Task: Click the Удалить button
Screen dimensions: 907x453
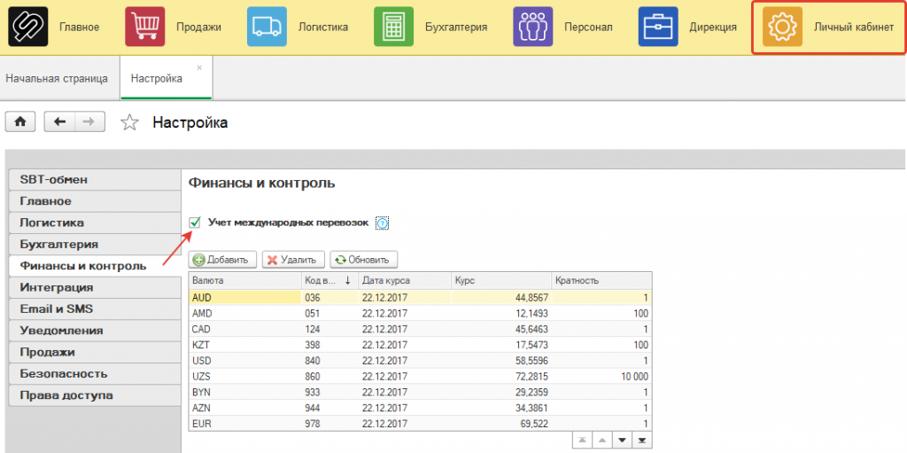Action: [x=293, y=260]
